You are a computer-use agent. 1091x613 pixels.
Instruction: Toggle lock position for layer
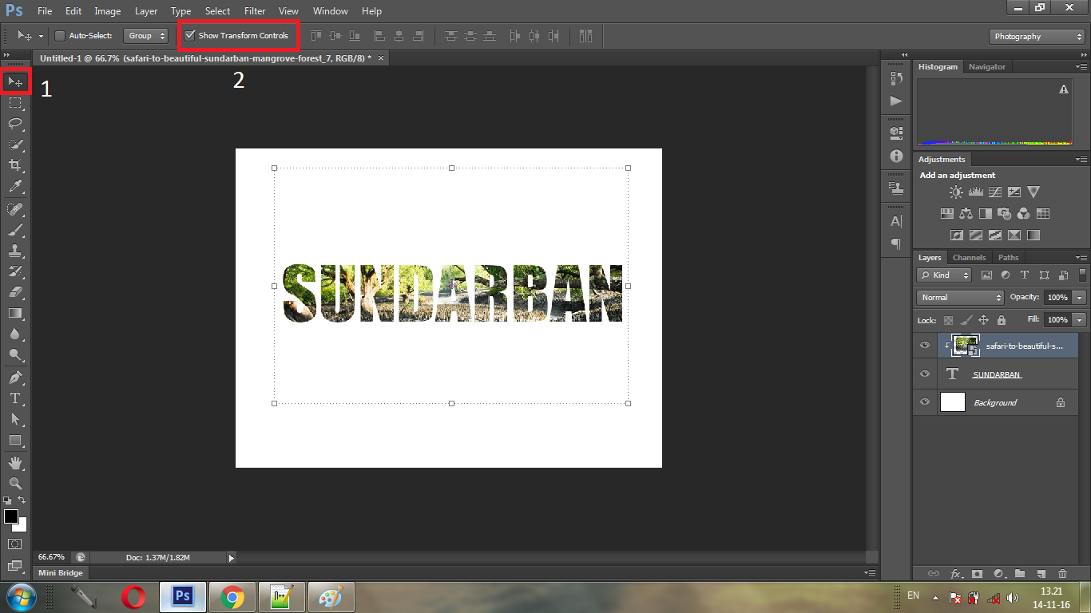(983, 320)
